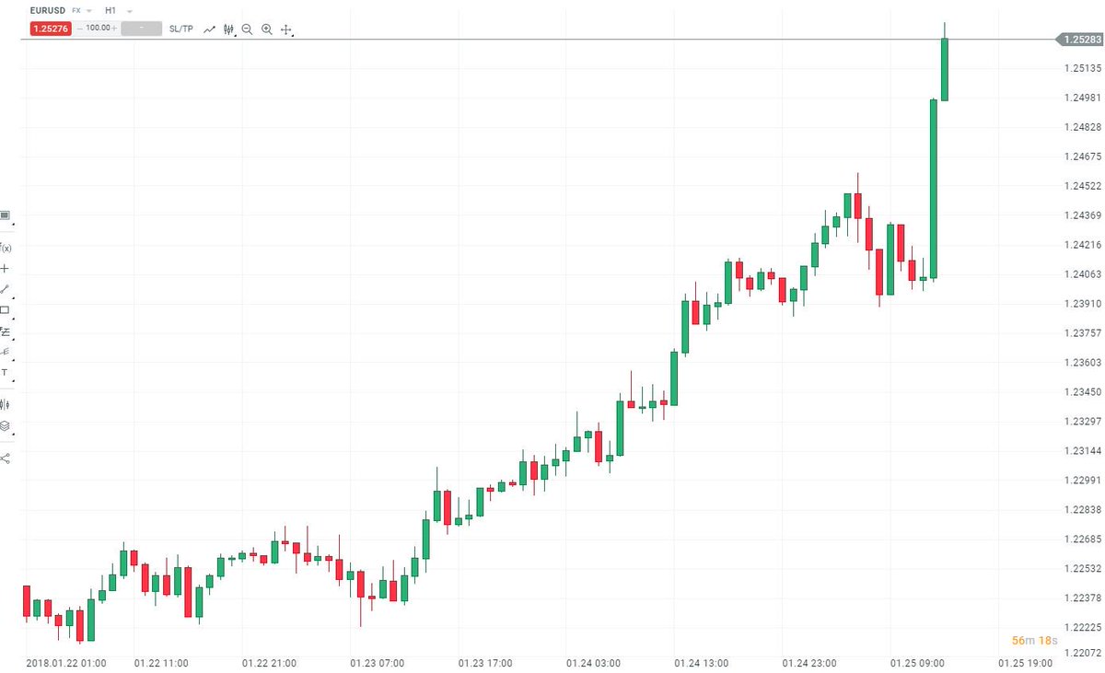
Task: Click the 1.24981 price axis label
Action: click(x=1084, y=98)
